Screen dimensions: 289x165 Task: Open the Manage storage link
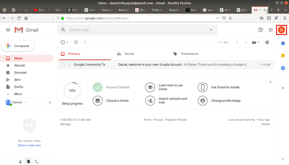[65, 124]
